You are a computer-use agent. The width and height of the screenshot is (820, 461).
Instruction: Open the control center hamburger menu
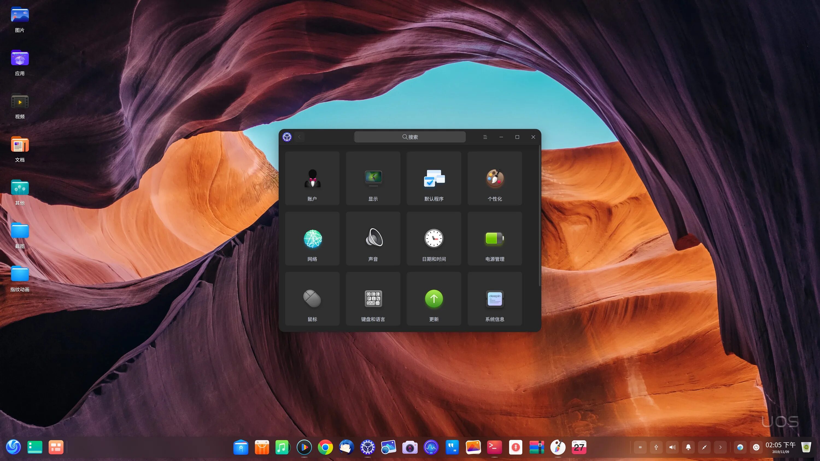(485, 137)
